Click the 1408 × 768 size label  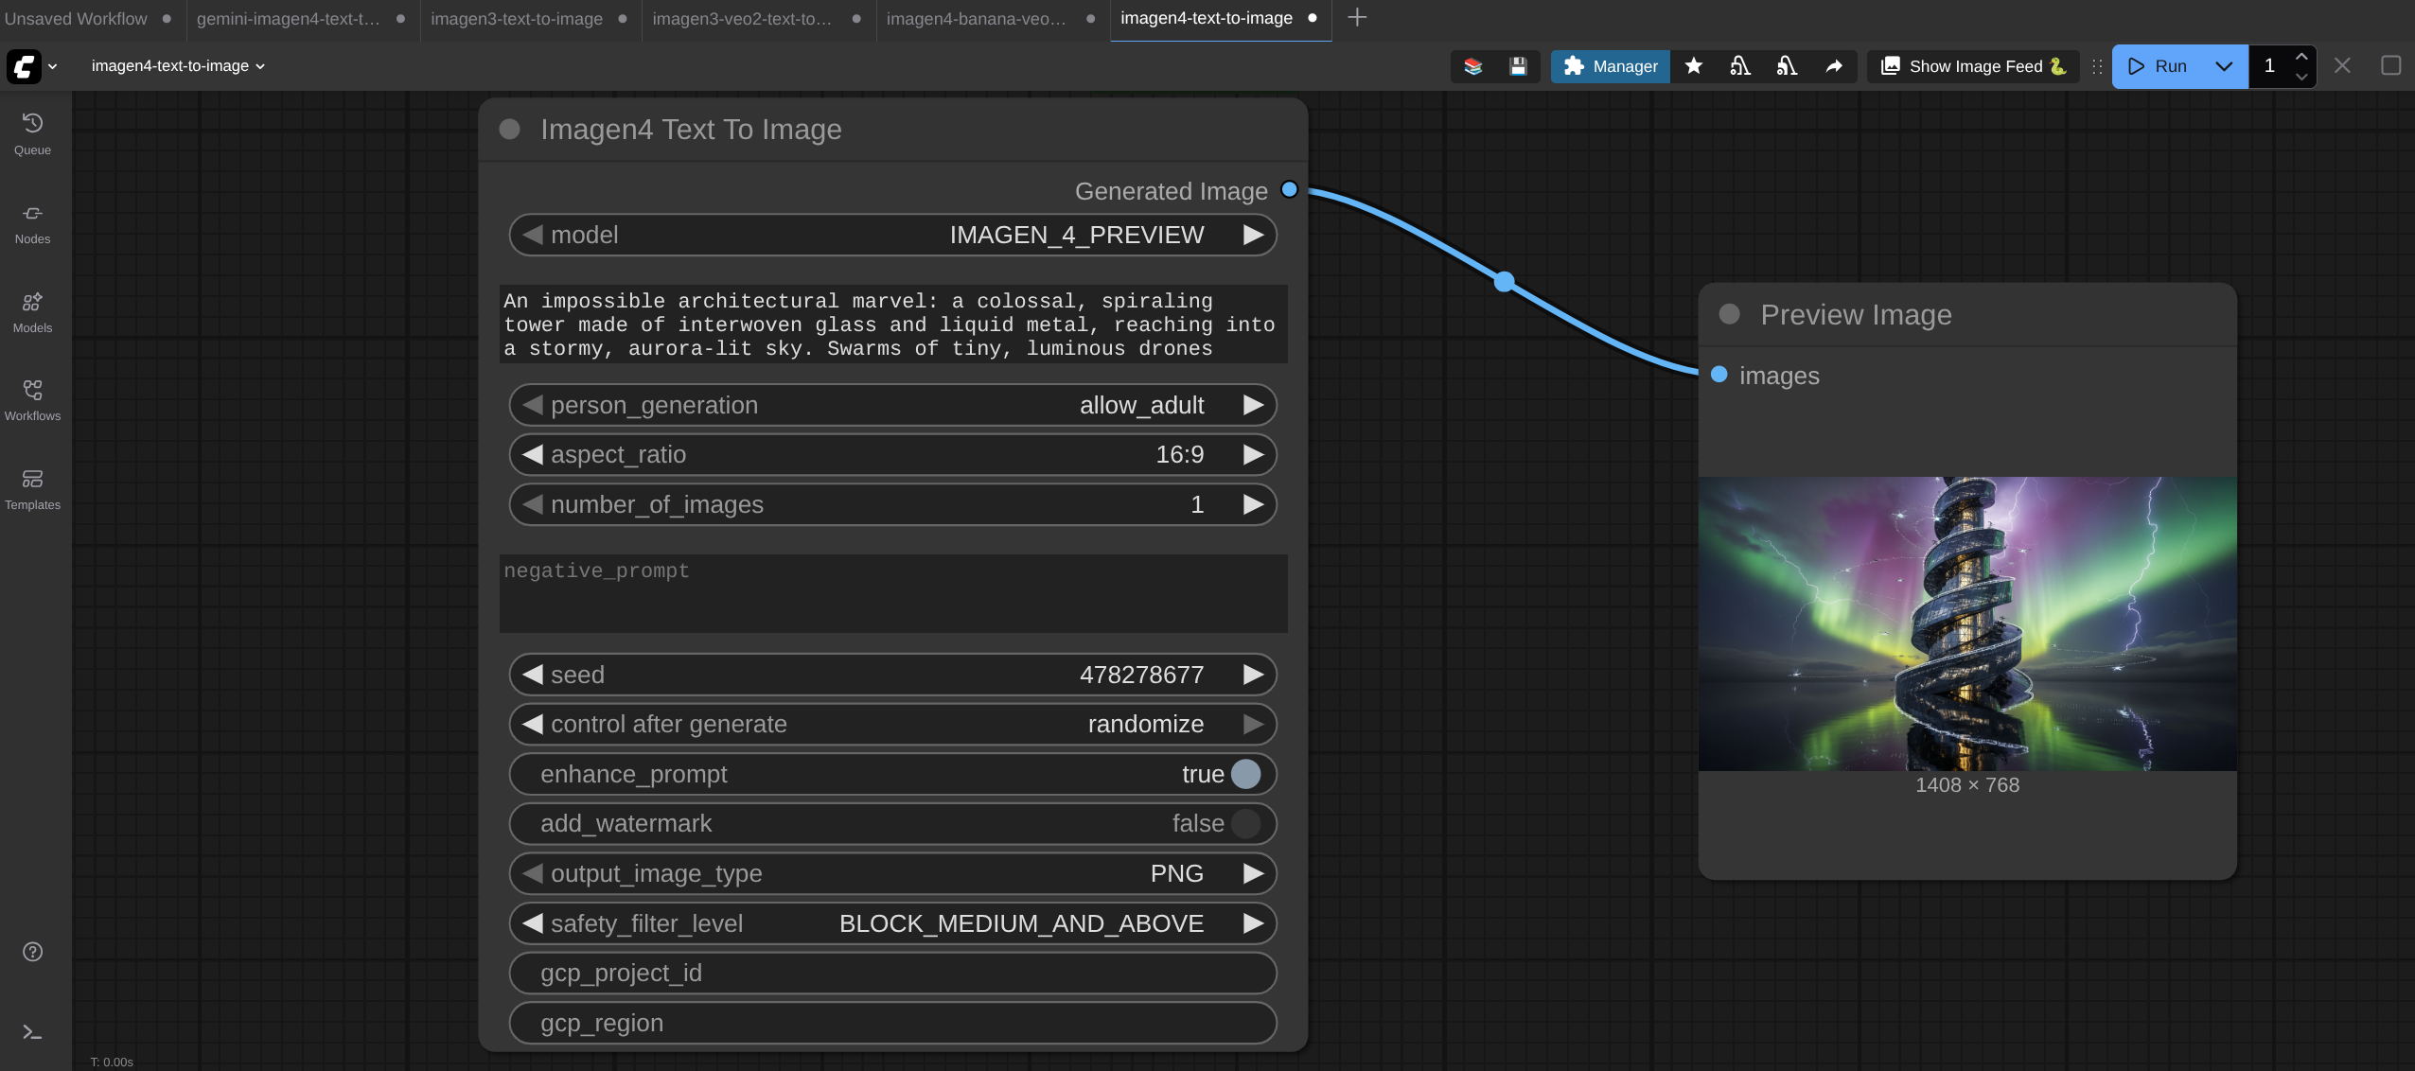(1967, 785)
